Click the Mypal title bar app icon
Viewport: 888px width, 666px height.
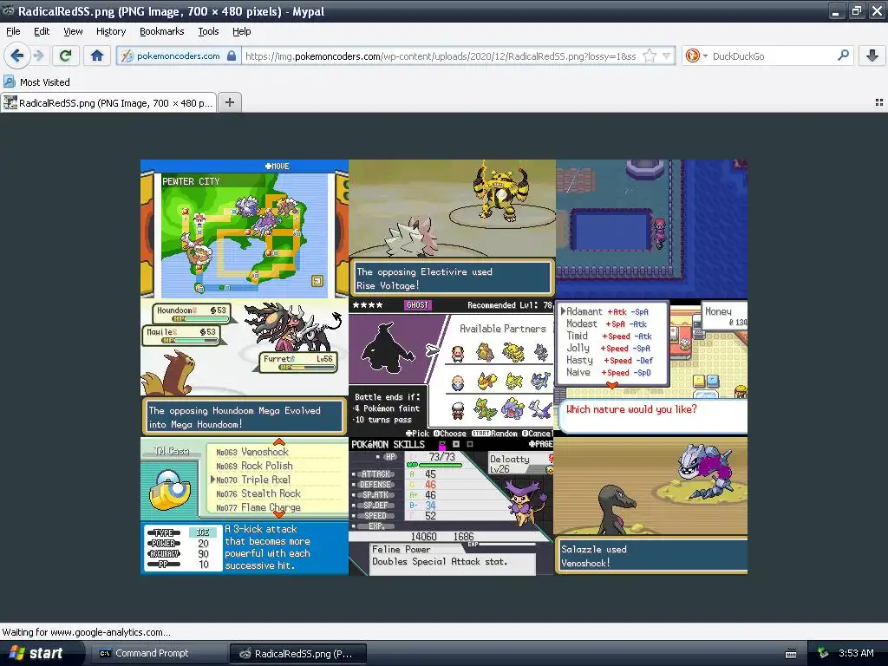coord(9,10)
